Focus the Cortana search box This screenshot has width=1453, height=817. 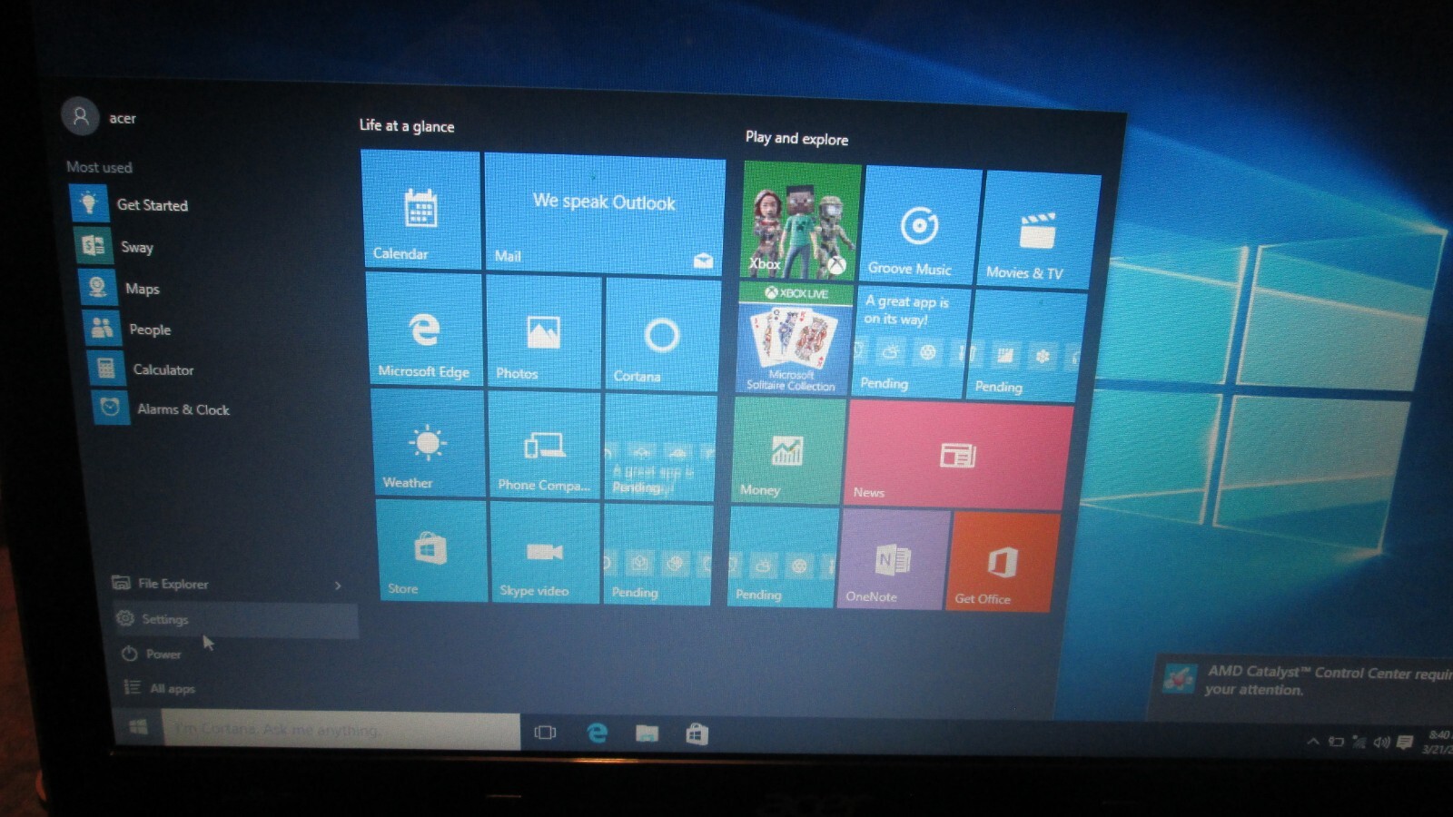click(x=341, y=730)
